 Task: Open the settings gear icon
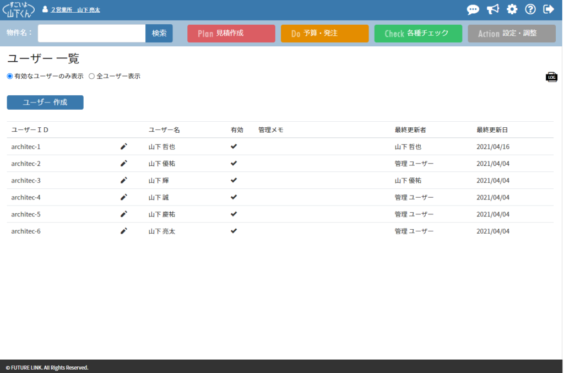pos(512,9)
